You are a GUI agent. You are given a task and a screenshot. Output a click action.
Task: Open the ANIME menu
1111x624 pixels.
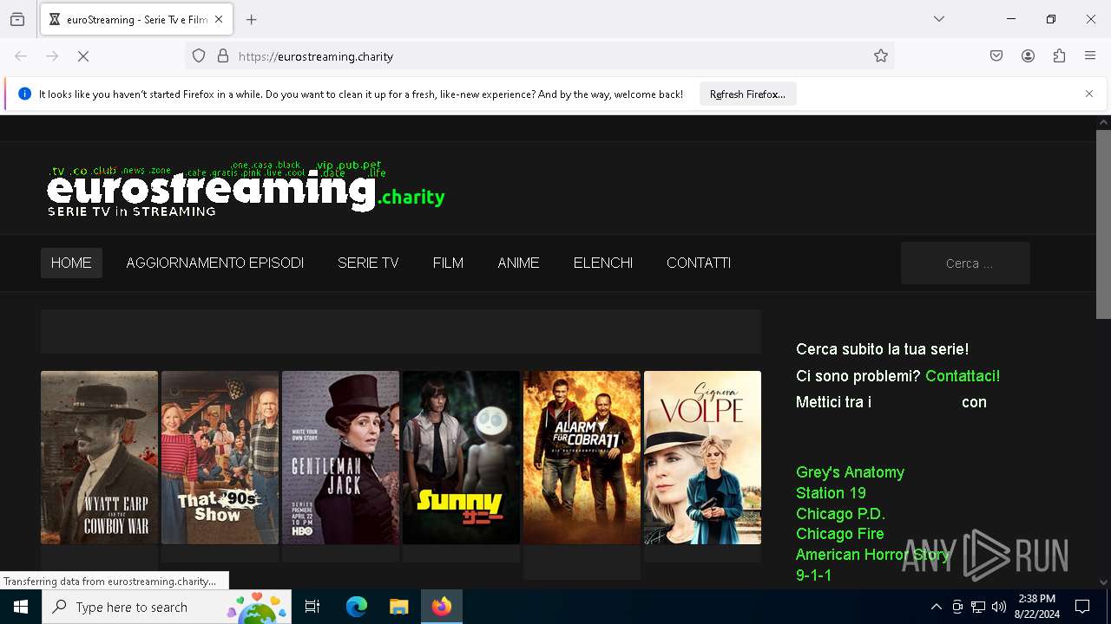518,263
